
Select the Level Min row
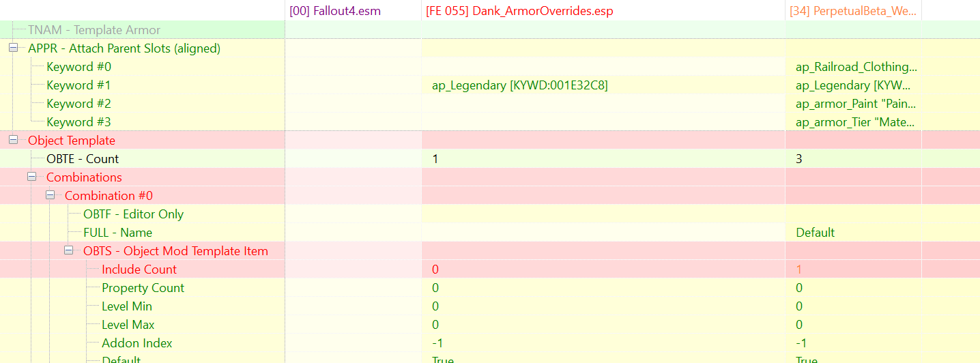pyautogui.click(x=490, y=306)
